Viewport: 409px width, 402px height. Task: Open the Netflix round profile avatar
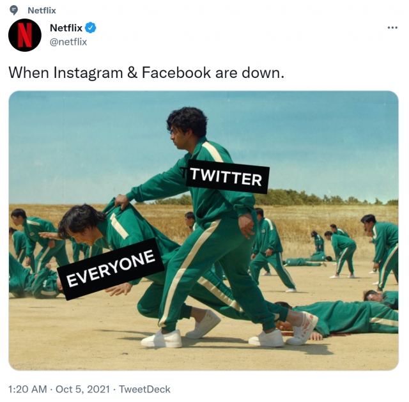(x=25, y=35)
